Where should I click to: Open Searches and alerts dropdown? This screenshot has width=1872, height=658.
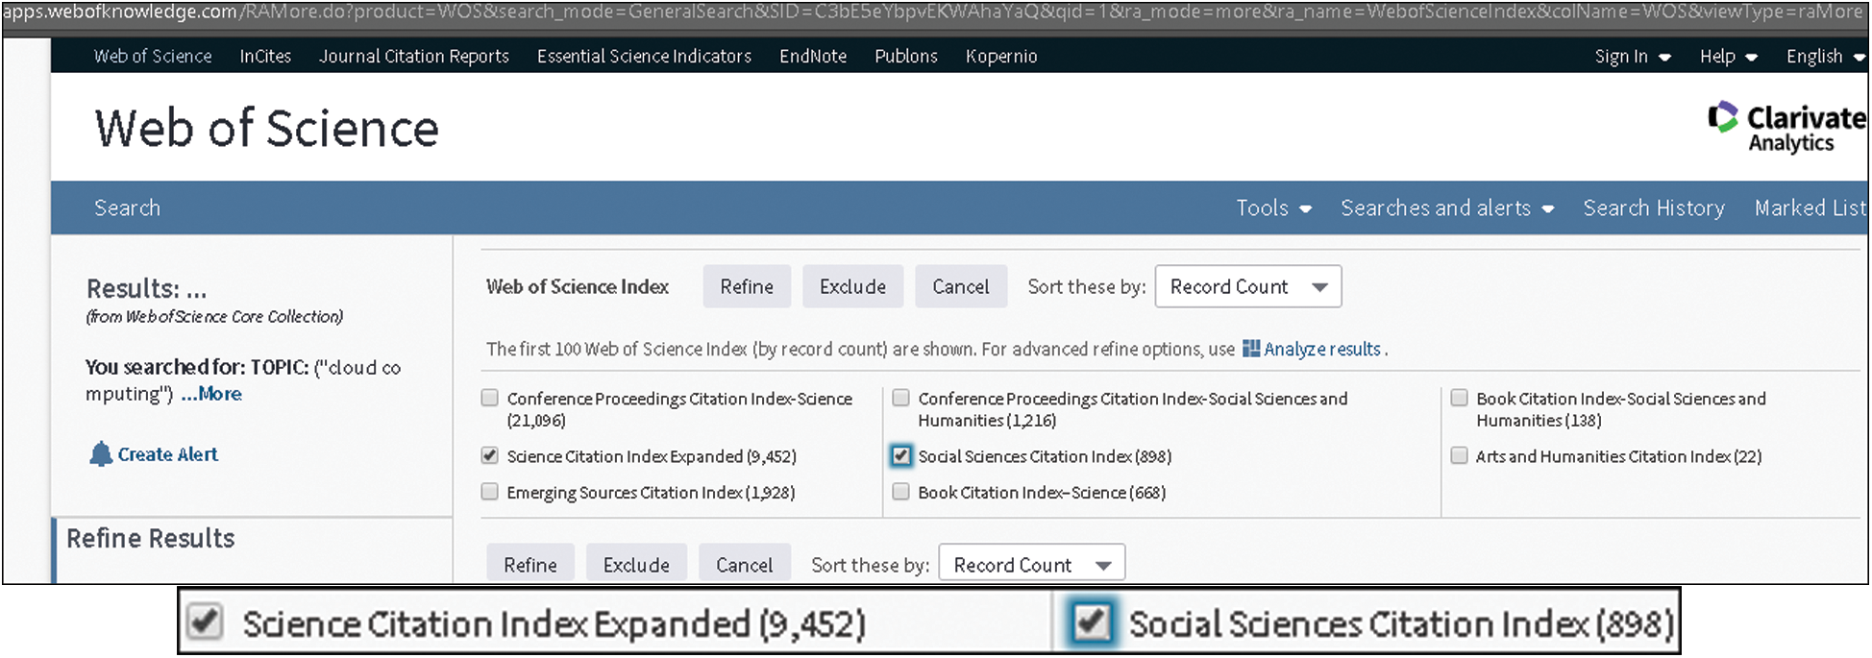point(1446,208)
